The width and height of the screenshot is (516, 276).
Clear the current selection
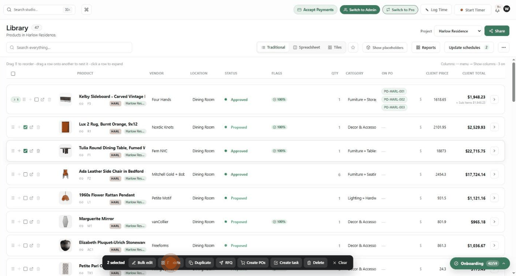click(x=340, y=263)
